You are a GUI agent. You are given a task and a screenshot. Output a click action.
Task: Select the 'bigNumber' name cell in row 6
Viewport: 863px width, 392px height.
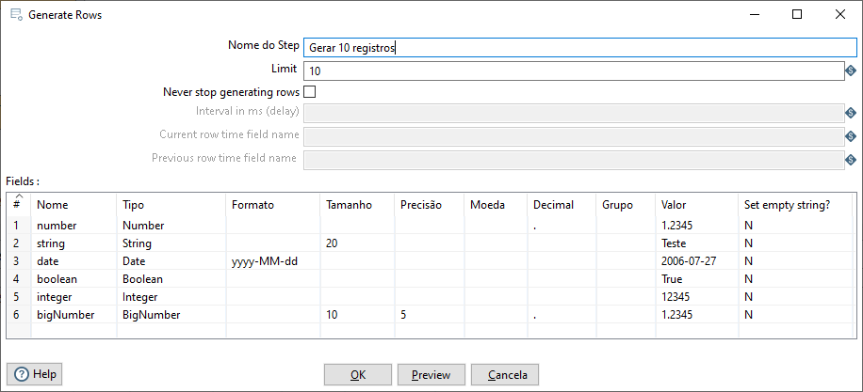click(x=73, y=315)
